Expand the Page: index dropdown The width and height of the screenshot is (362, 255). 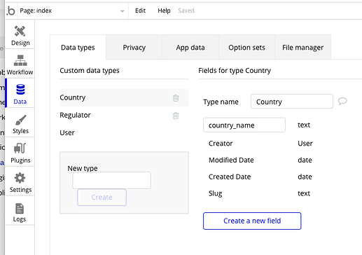pyautogui.click(x=72, y=11)
